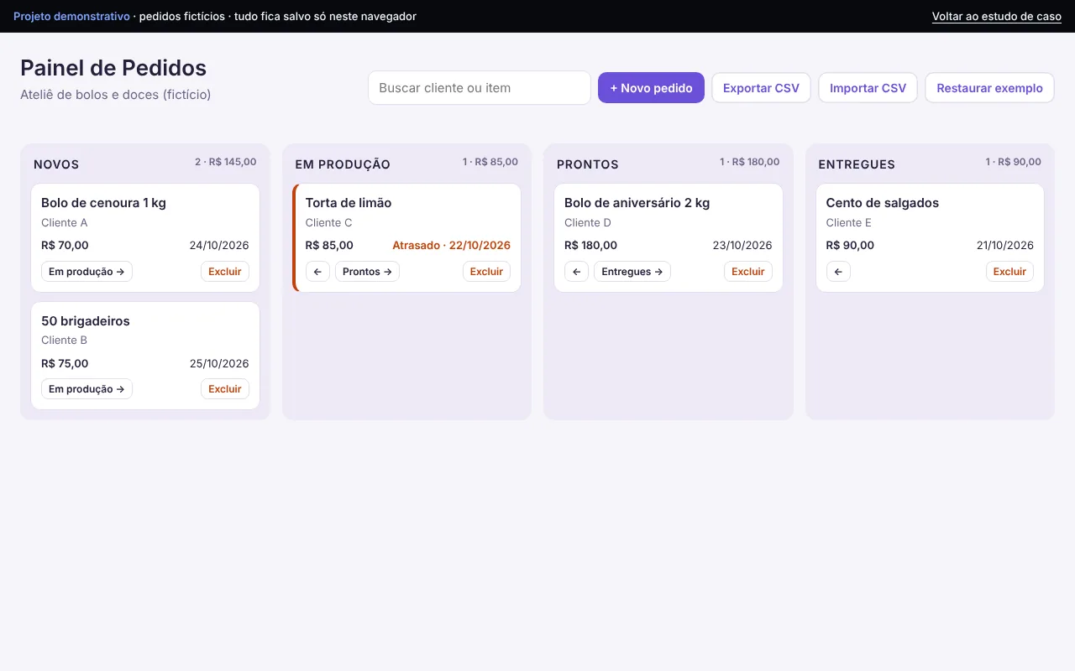Click the Buscar cliente ou item search field

pyautogui.click(x=480, y=88)
